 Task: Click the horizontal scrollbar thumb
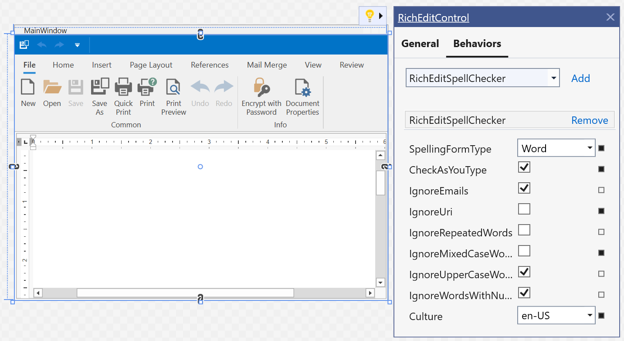[x=185, y=293]
